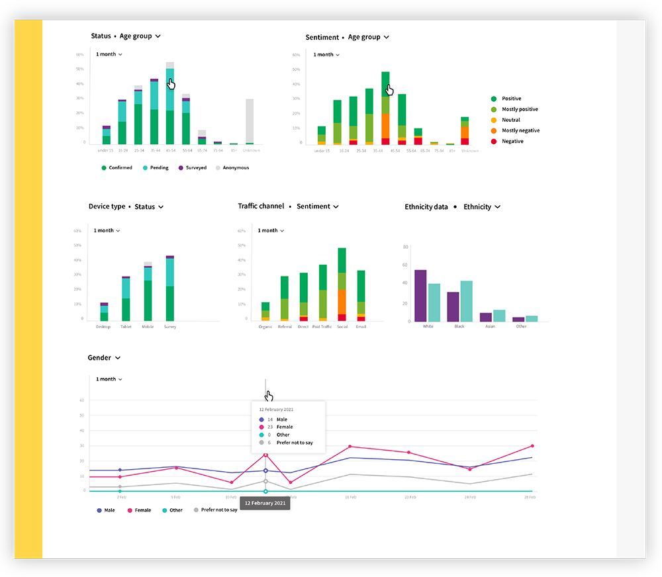662x577 pixels.
Task: Select 45-54 bar in Sentiment chart
Action: (x=385, y=108)
